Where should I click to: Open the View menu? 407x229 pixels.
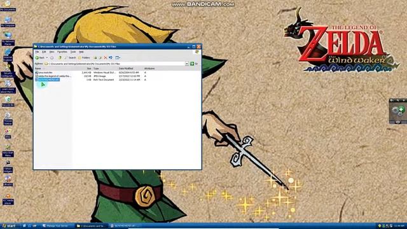52,52
